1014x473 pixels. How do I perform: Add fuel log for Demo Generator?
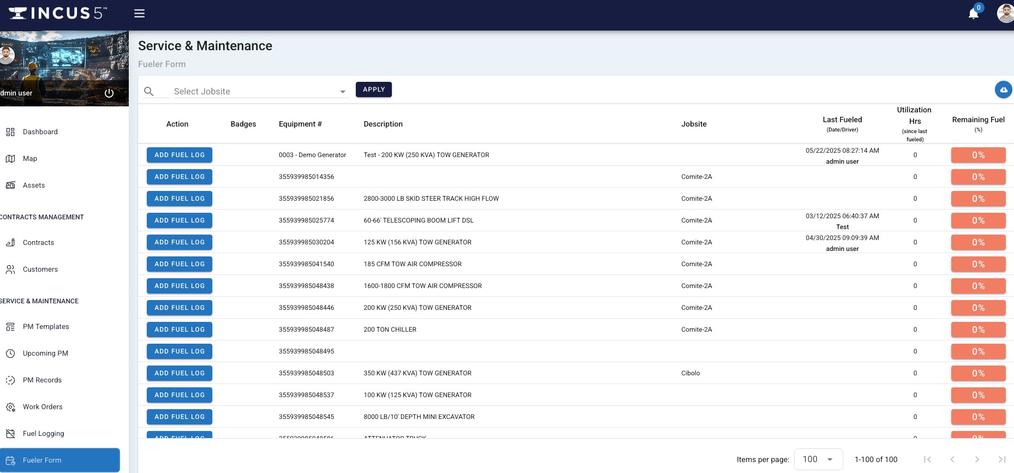click(180, 155)
